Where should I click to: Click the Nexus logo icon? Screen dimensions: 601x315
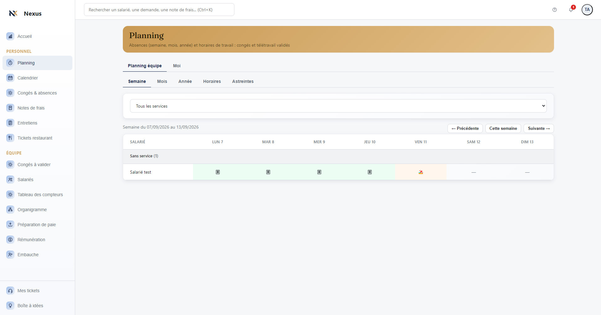tap(13, 13)
